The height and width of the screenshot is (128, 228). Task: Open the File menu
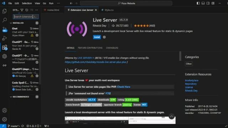tap(10, 3)
